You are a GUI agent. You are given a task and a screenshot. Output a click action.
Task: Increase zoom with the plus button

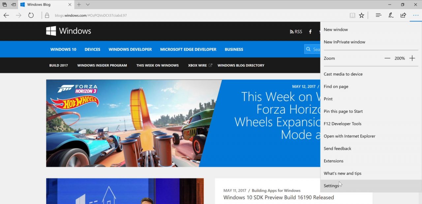coord(412,58)
